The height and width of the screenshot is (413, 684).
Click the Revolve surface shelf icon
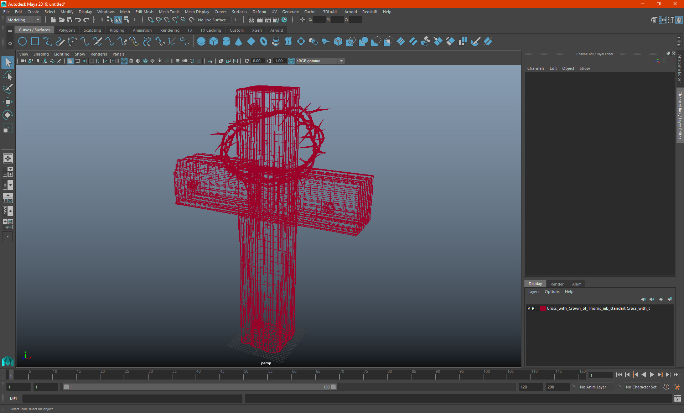click(x=276, y=42)
